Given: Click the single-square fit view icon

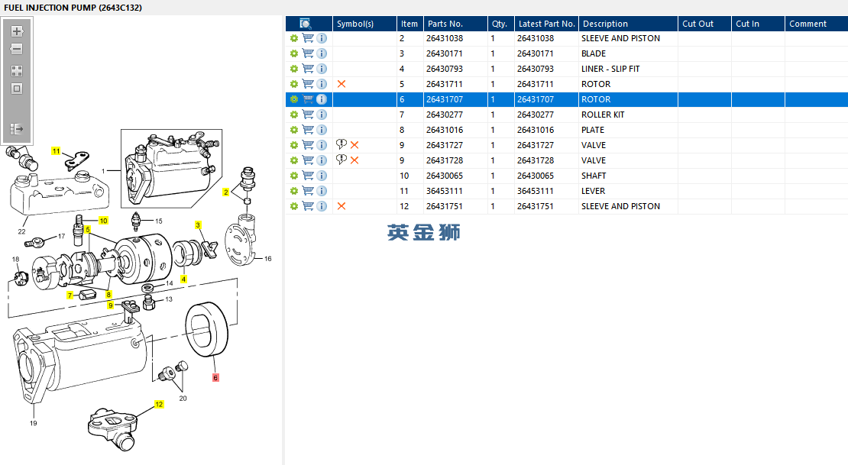Looking at the screenshot, I should tap(17, 89).
